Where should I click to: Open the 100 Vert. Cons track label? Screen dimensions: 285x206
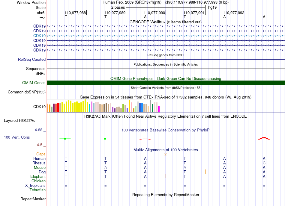(17, 137)
